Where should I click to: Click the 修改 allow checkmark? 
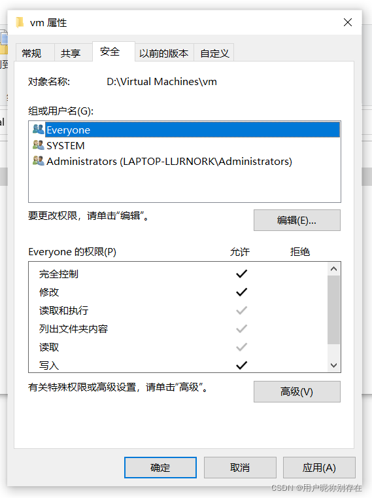241,292
